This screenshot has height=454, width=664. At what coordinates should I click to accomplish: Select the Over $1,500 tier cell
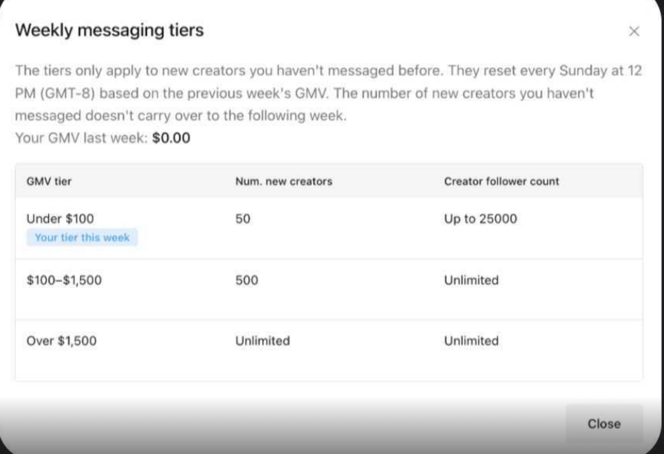61,341
